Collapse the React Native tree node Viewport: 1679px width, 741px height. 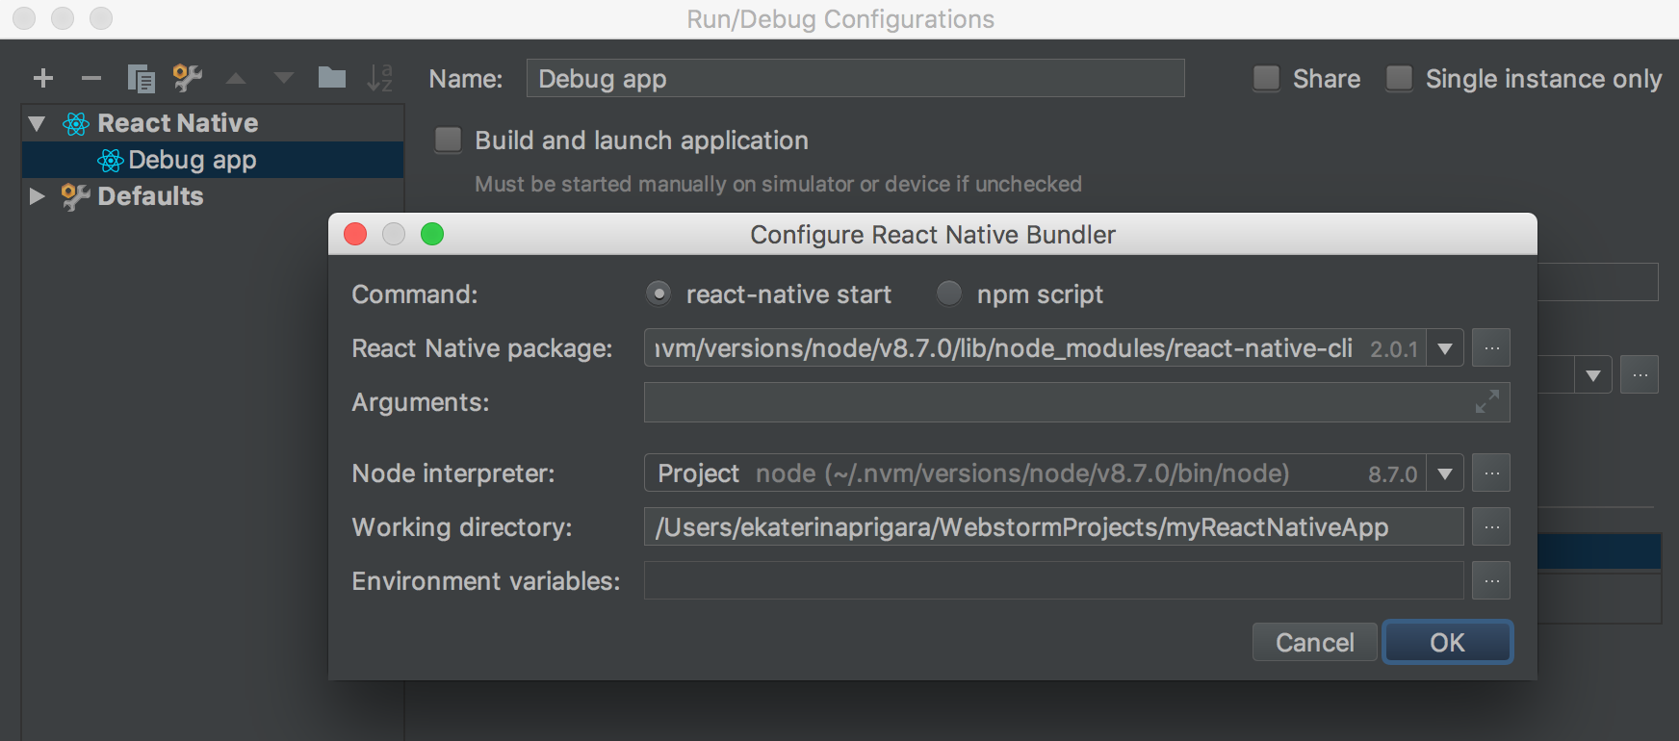tap(38, 123)
